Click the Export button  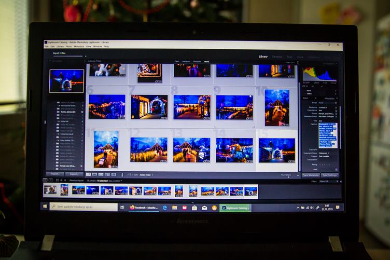click(x=74, y=174)
